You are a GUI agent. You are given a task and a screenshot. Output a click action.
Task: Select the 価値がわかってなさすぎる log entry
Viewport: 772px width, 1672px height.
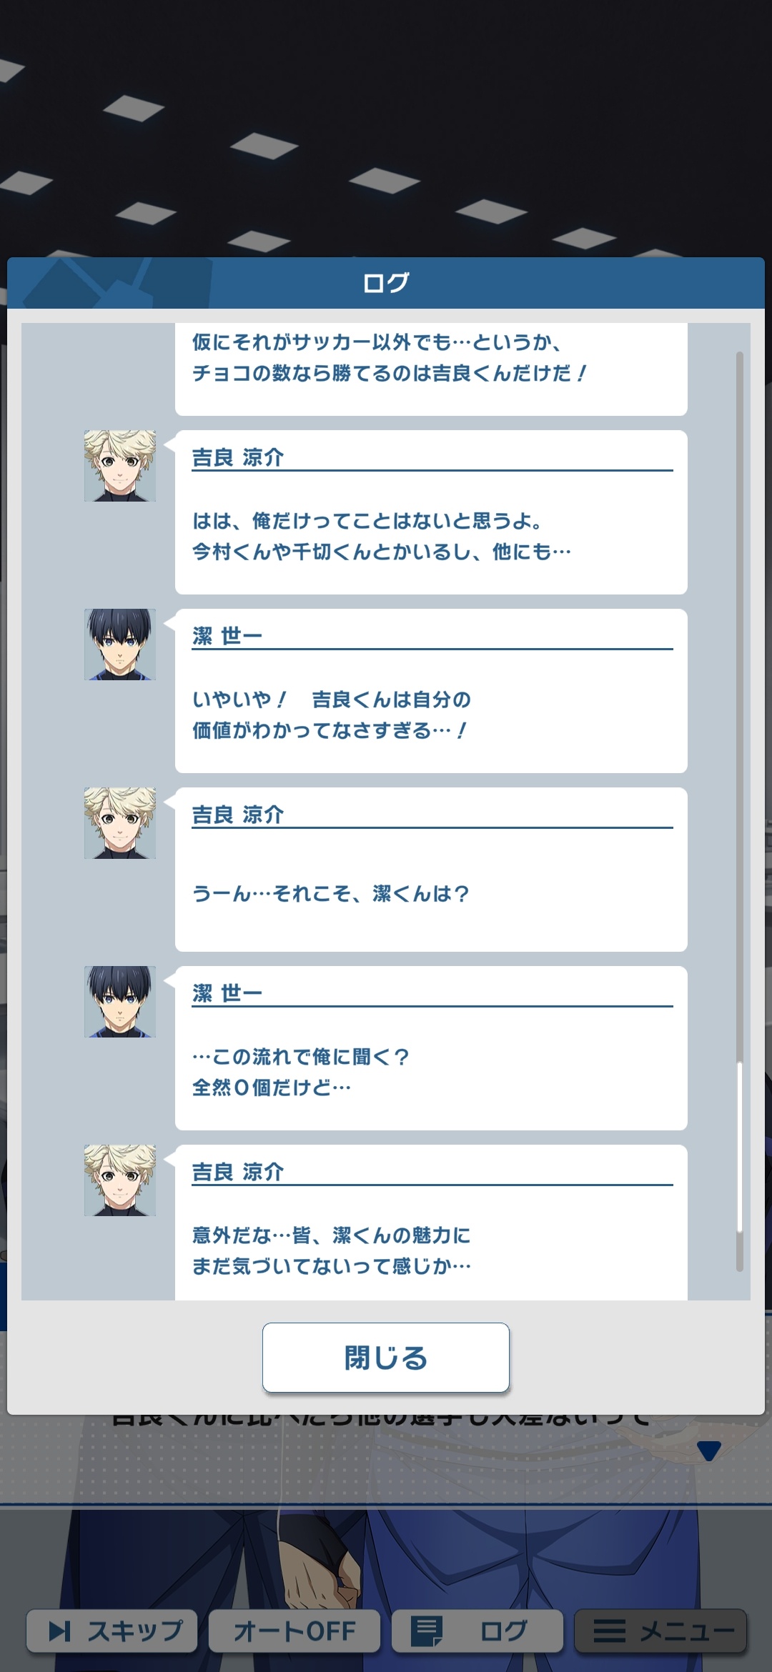[x=431, y=691]
